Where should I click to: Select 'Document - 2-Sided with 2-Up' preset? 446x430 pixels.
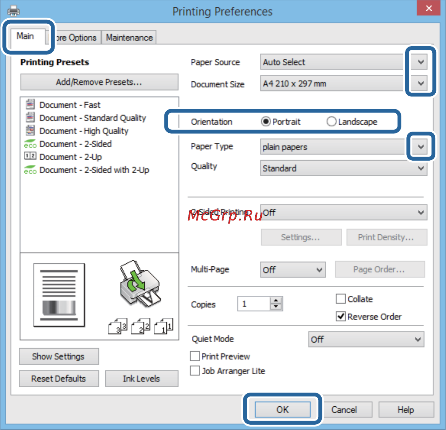point(94,170)
